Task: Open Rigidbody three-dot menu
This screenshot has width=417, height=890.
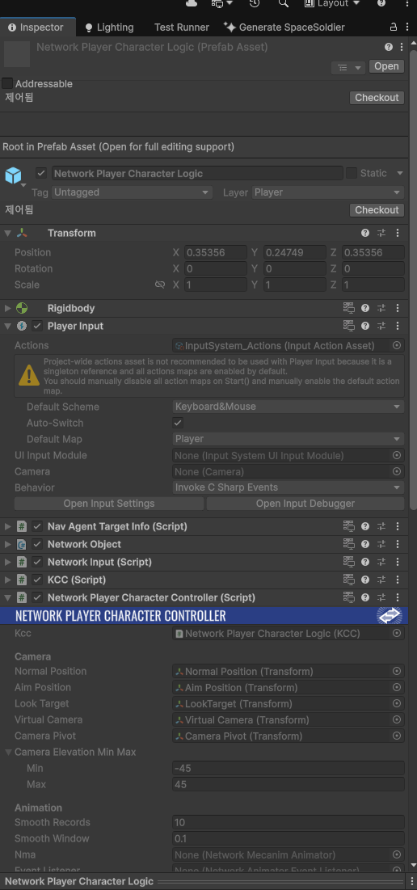Action: coord(397,308)
